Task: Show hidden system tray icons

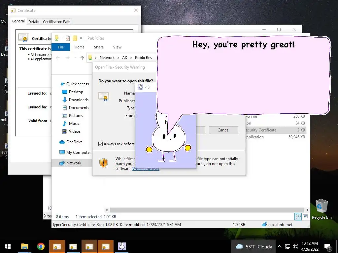Action: 279,246
